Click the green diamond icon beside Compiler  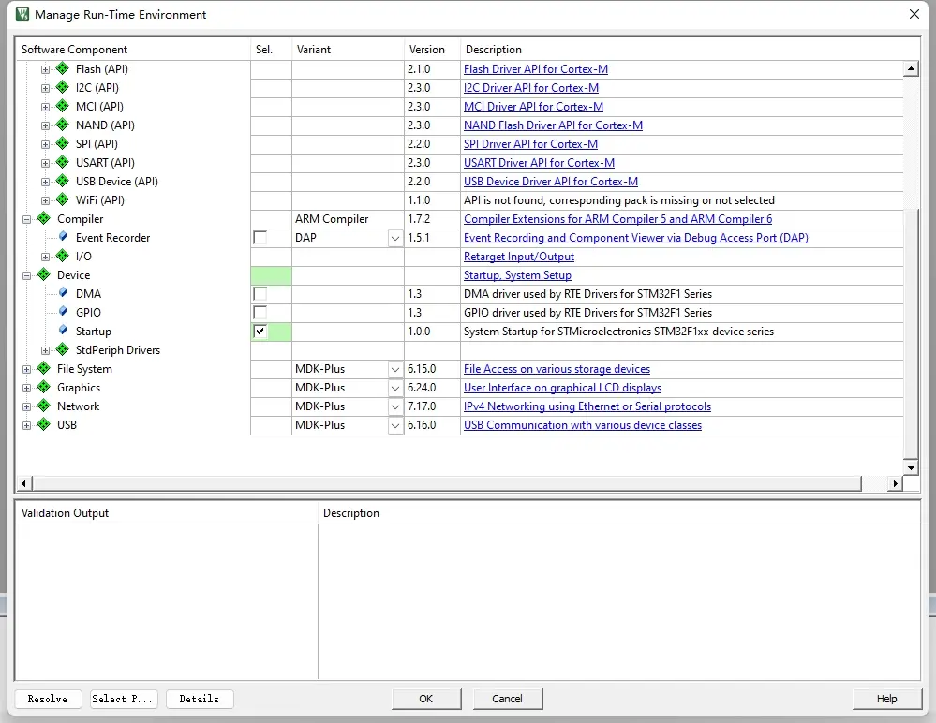point(43,219)
